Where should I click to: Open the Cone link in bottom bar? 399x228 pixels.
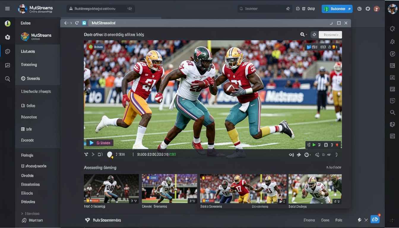tap(325, 220)
